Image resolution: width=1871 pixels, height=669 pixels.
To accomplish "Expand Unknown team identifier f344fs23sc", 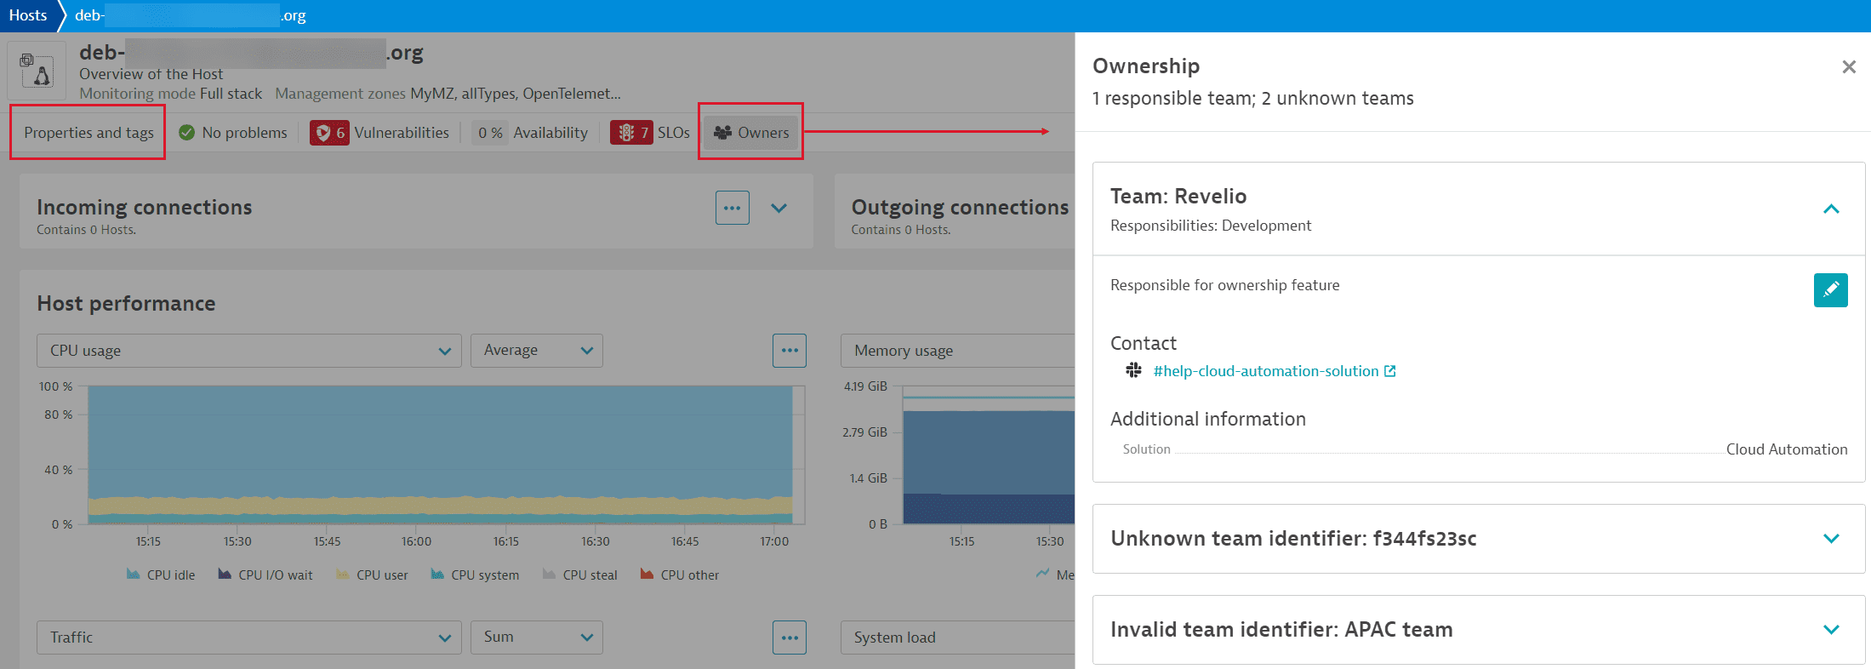I will (x=1831, y=539).
